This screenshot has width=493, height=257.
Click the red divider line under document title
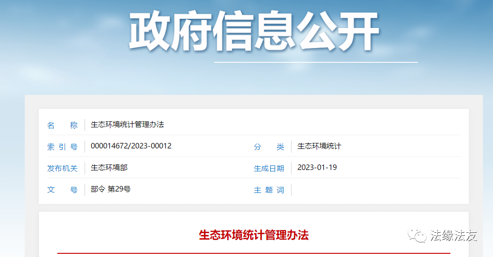253,253
